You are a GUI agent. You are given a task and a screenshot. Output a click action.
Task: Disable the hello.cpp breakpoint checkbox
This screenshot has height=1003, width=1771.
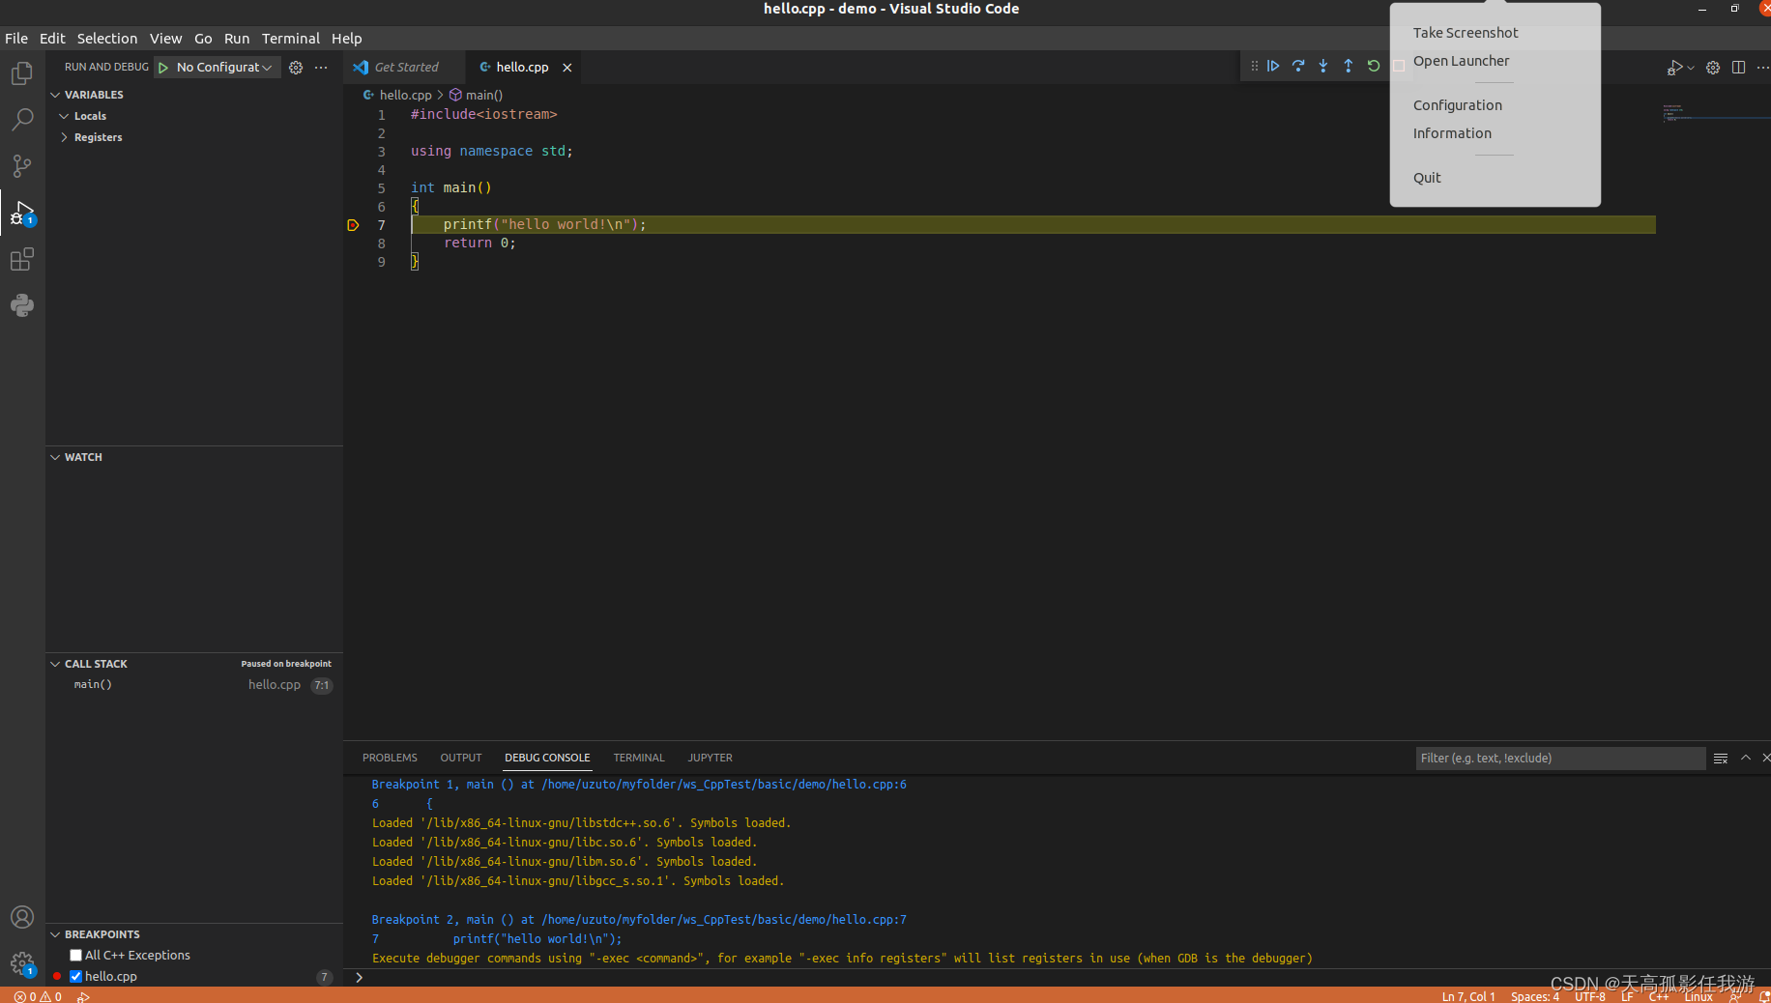(x=76, y=977)
